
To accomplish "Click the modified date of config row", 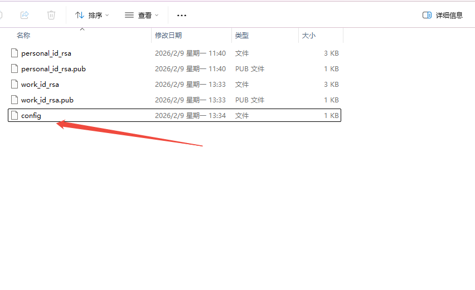I will (x=190, y=116).
